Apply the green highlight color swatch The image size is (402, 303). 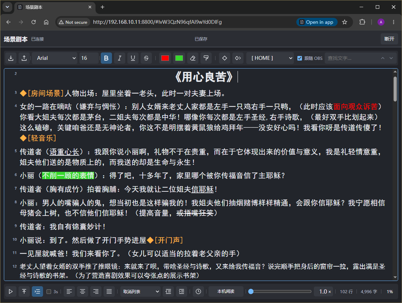coord(179,58)
